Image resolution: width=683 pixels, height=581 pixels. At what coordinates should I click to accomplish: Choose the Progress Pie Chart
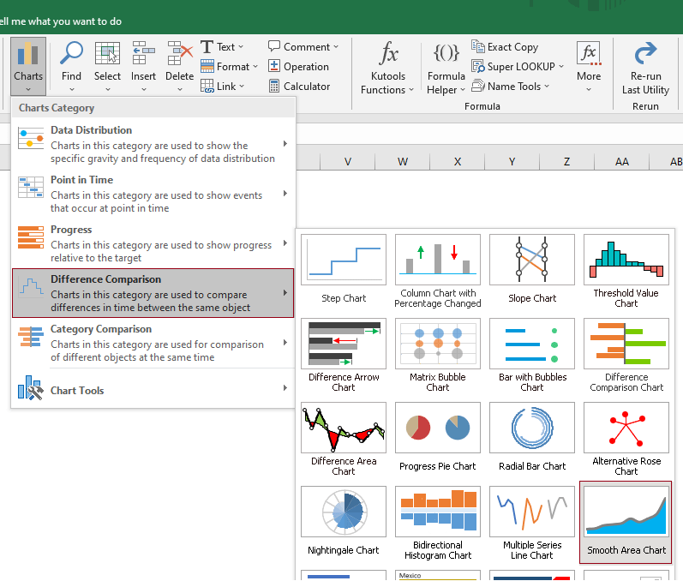(438, 439)
